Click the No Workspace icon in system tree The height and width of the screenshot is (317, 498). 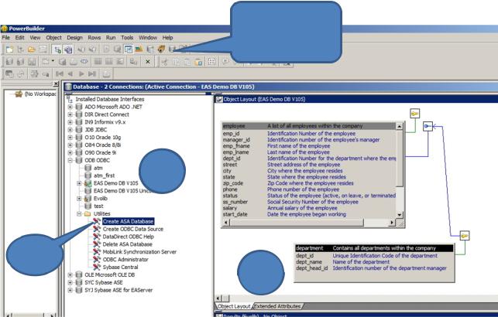(19, 94)
